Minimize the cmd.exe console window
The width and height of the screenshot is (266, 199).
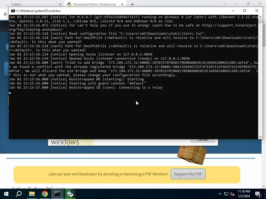coord(233,11)
